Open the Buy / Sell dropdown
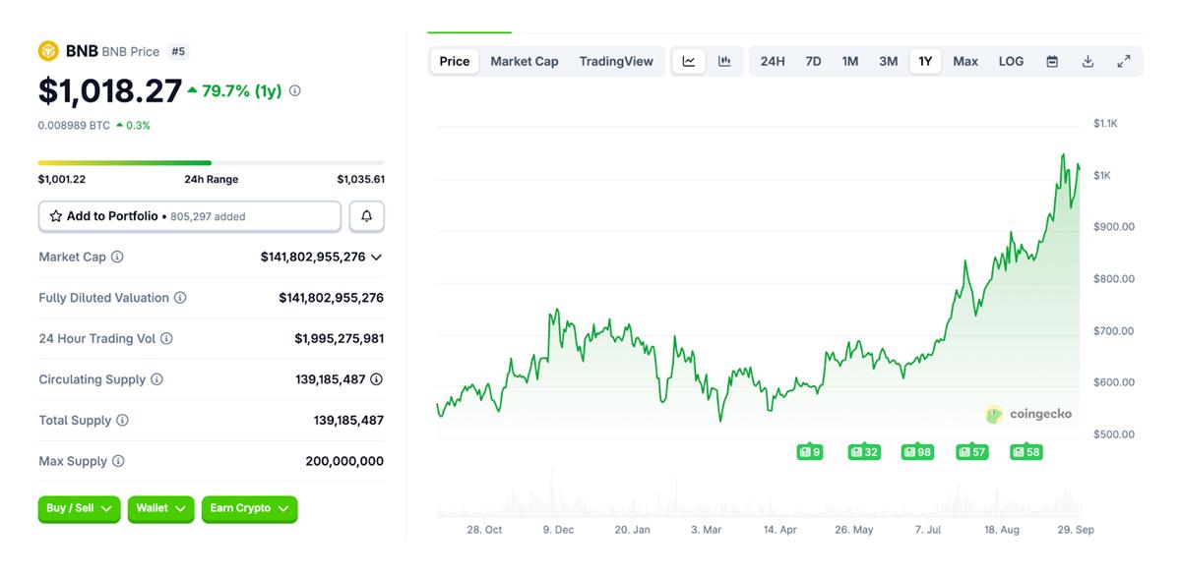The width and height of the screenshot is (1181, 576). click(80, 508)
